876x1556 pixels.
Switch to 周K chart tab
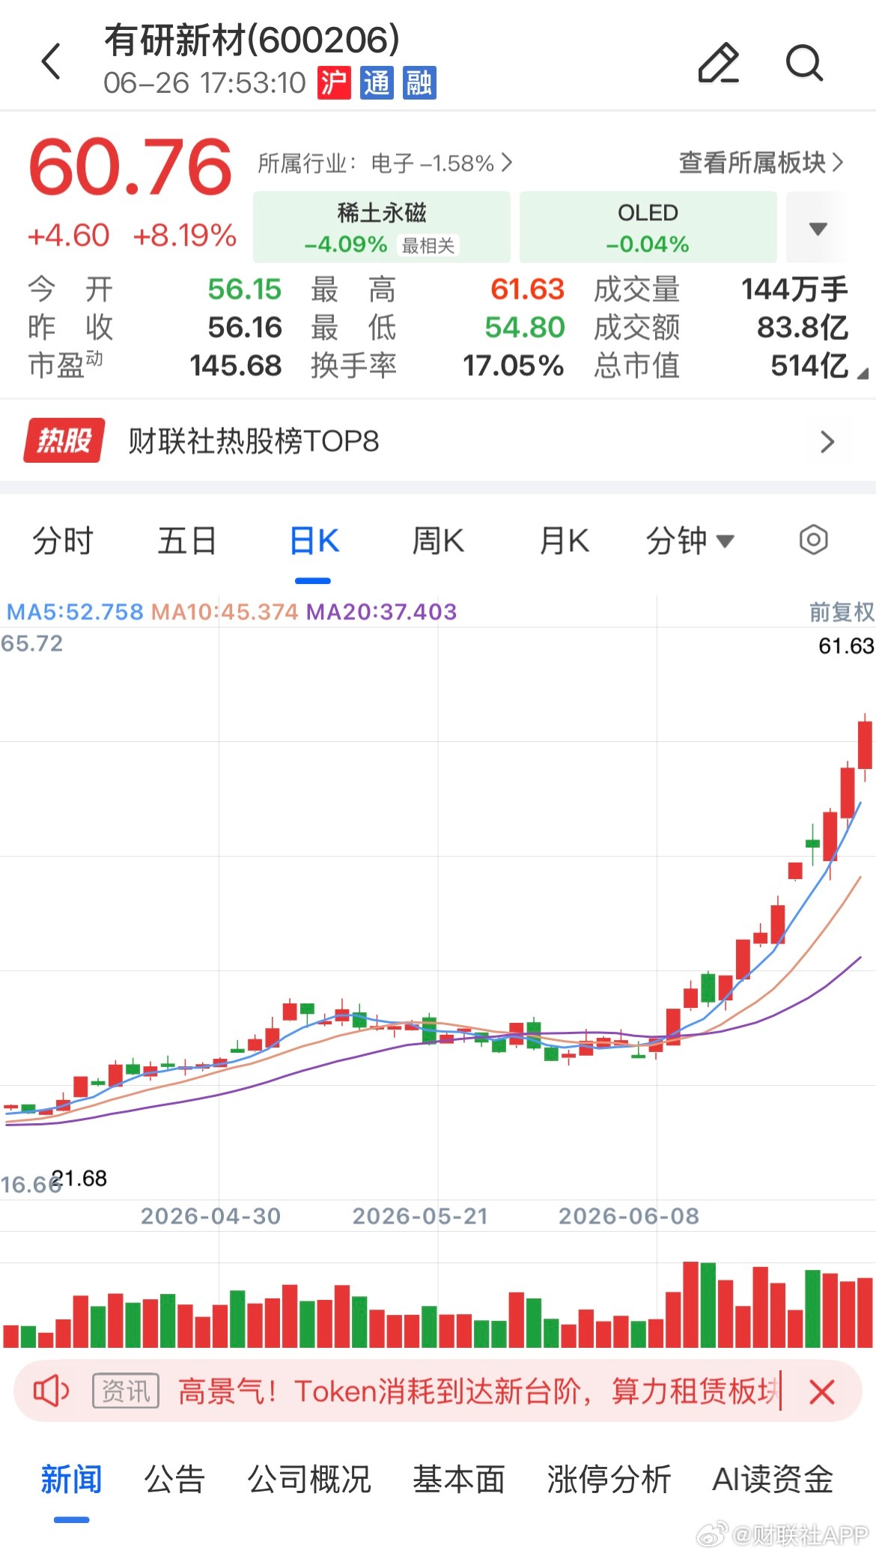[438, 541]
